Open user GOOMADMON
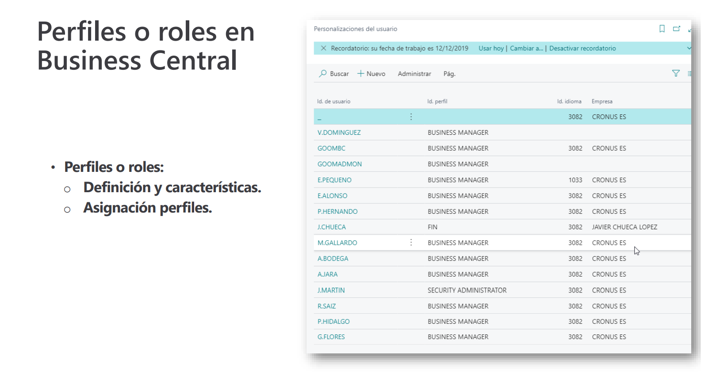Image resolution: width=701 pixels, height=372 pixels. (339, 164)
